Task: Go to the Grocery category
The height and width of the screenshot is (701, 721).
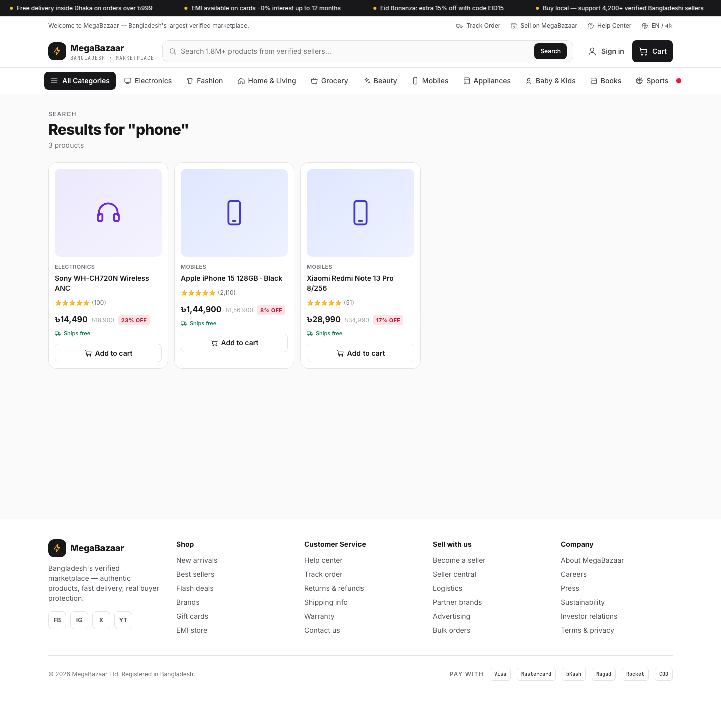Action: (329, 81)
